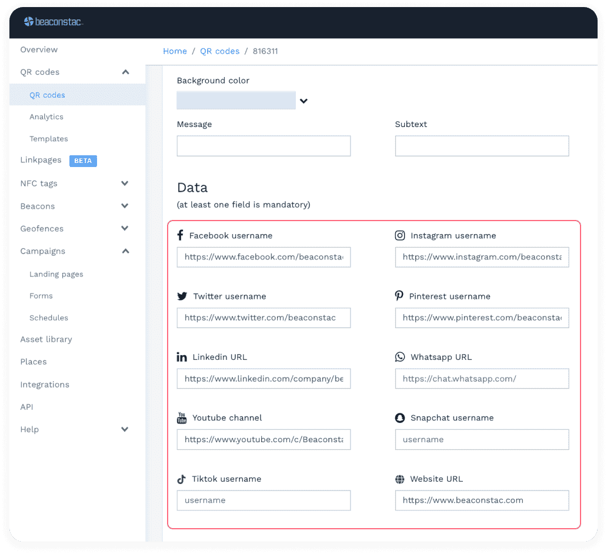
Task: Open API in the sidebar
Action: click(26, 407)
